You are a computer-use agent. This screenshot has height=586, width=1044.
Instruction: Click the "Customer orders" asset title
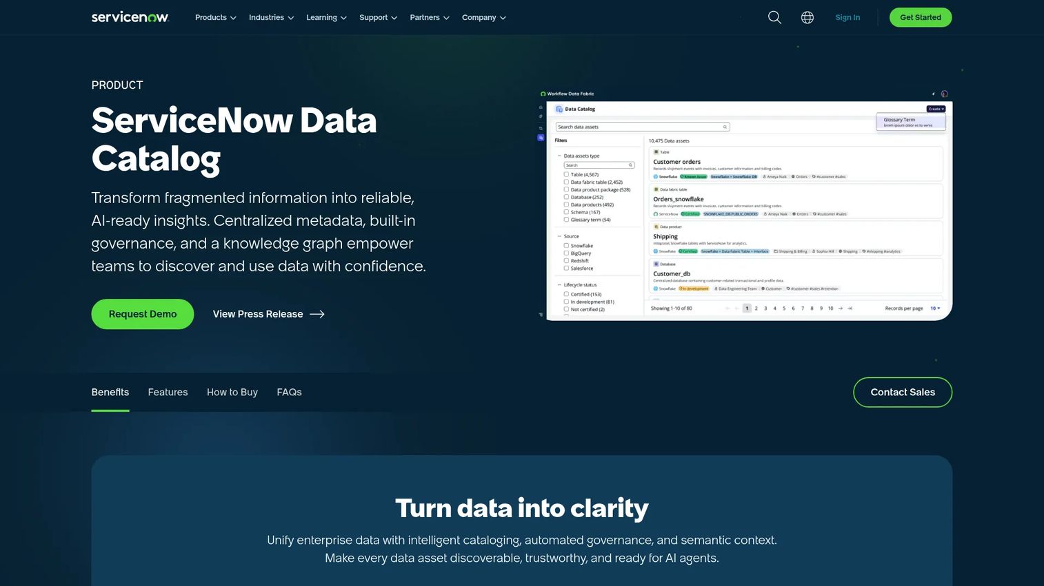click(x=677, y=162)
